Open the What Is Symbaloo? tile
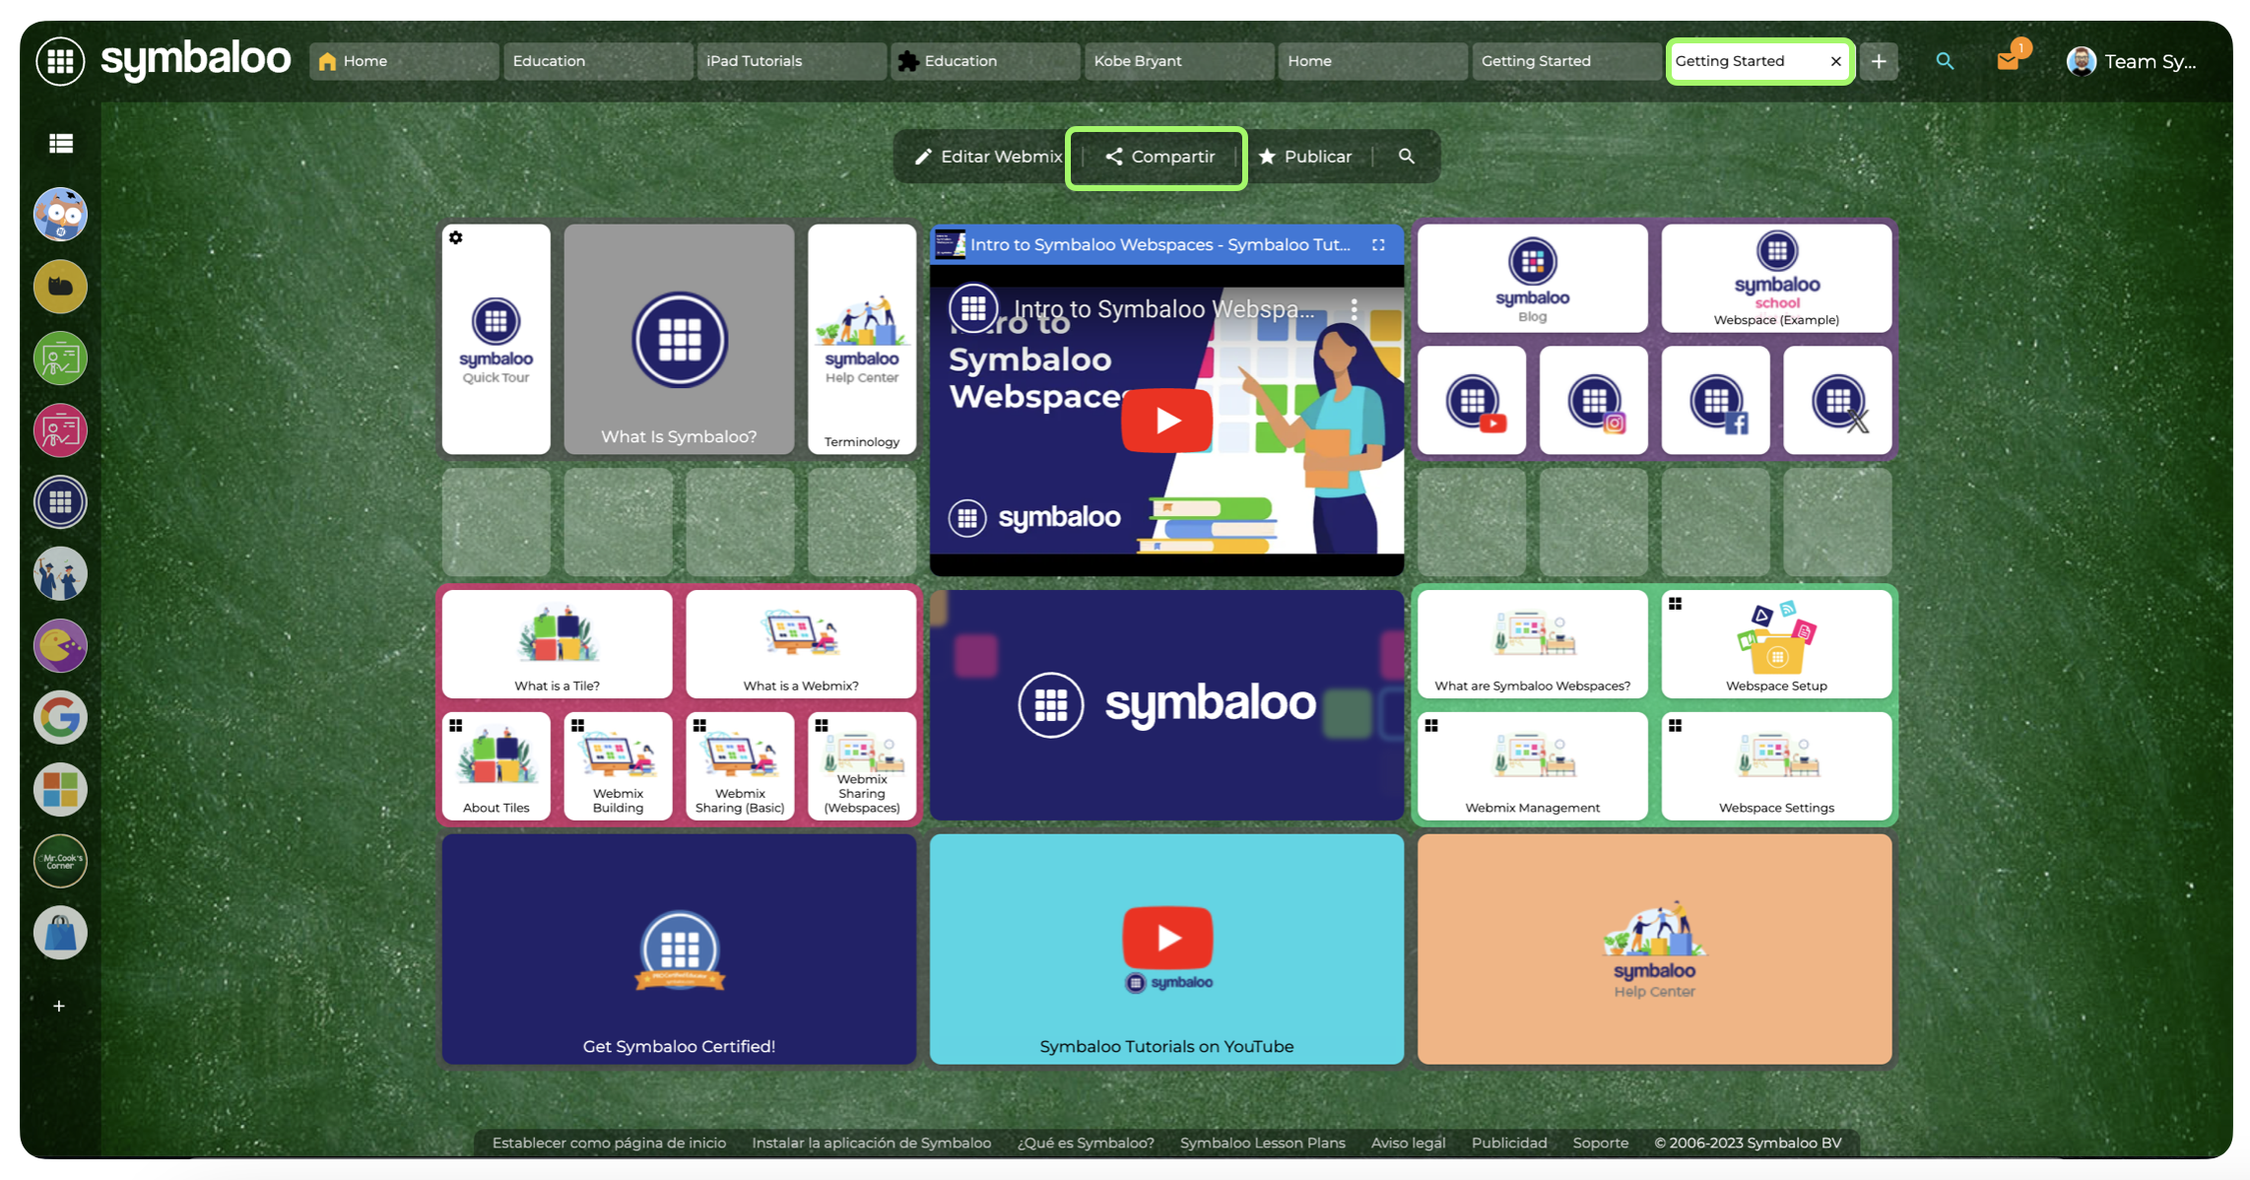This screenshot has width=2250, height=1180. tap(679, 339)
